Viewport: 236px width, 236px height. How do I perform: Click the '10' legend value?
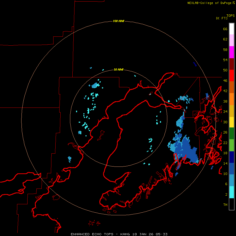tap(225, 174)
